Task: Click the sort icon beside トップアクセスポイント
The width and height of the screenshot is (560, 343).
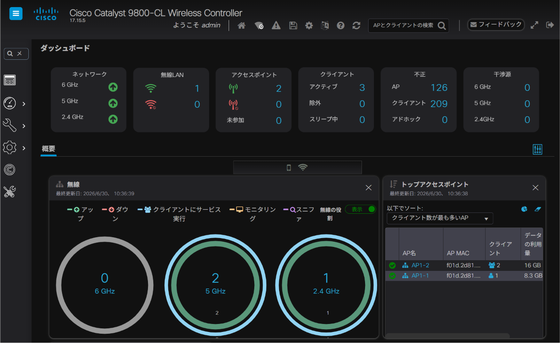Action: click(x=393, y=184)
